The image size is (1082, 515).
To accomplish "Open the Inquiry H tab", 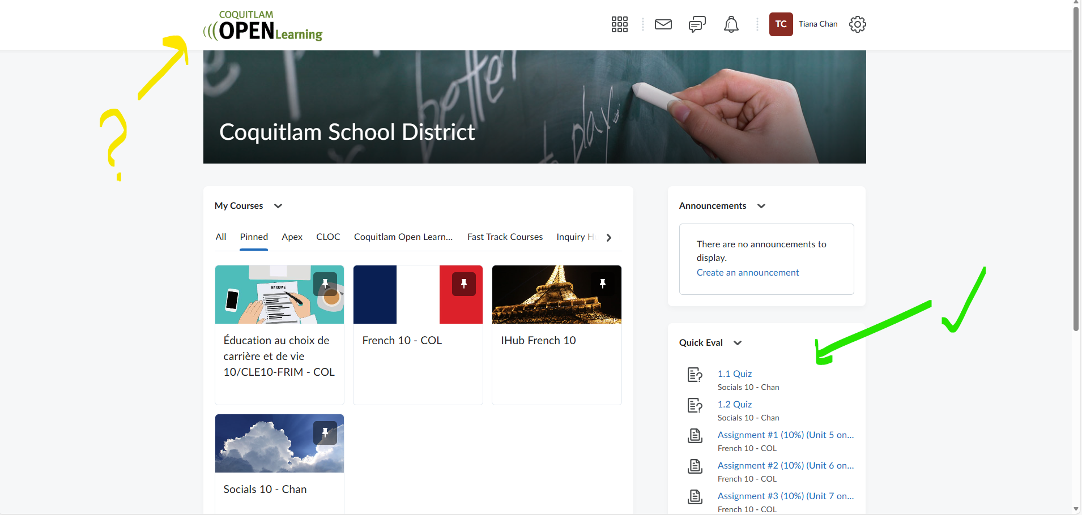I will point(576,237).
